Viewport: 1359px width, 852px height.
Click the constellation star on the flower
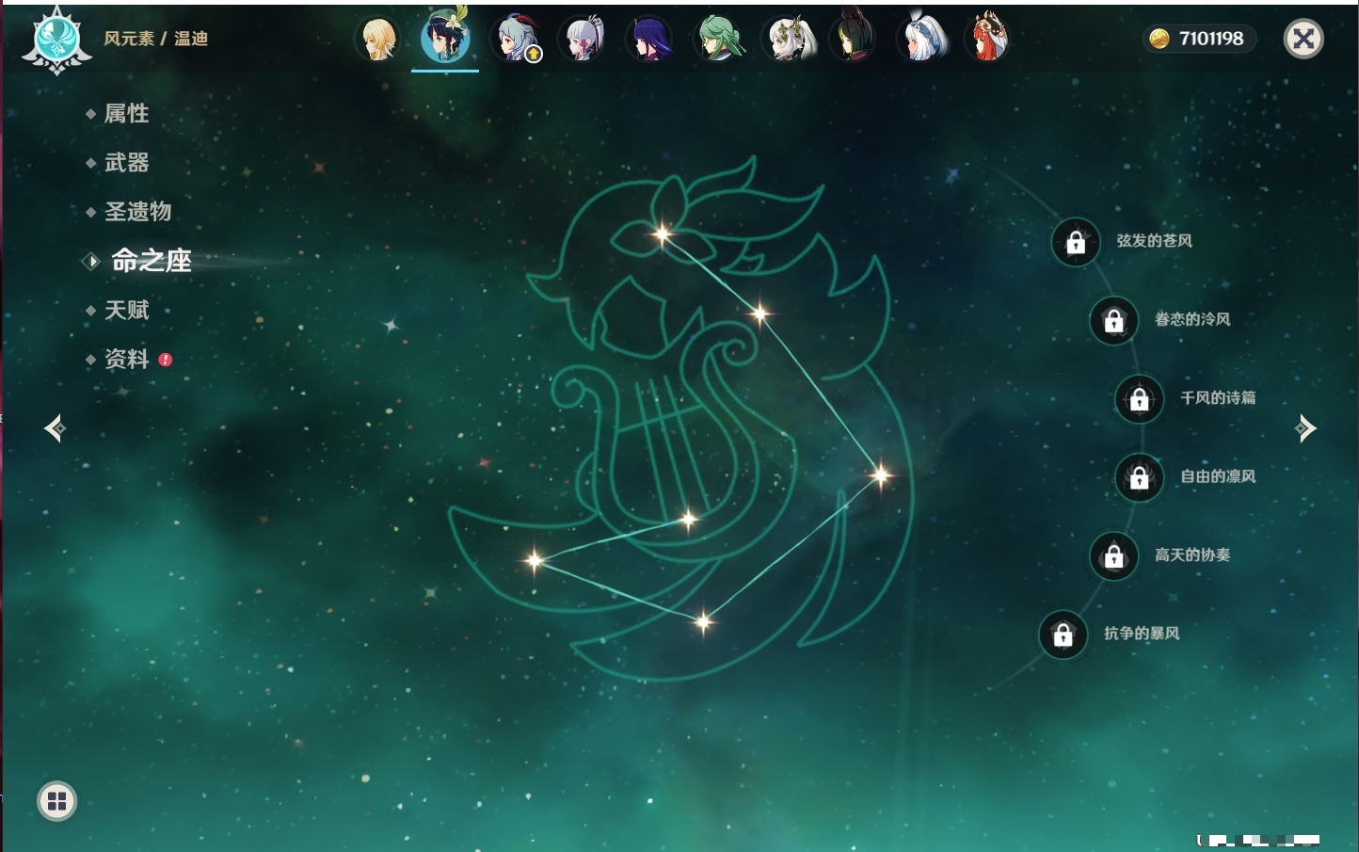pyautogui.click(x=663, y=233)
